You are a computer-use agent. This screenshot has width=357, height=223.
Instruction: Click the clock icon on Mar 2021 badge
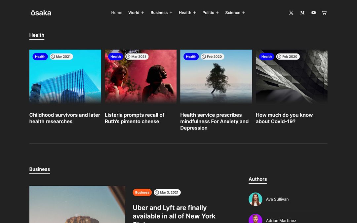tap(53, 56)
